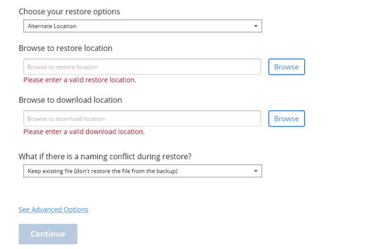This screenshot has width=368, height=249.
Task: Open the naming conflict dropdown
Action: (142, 171)
